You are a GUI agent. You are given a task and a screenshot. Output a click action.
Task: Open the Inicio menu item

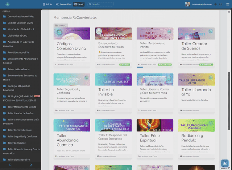[47, 4]
